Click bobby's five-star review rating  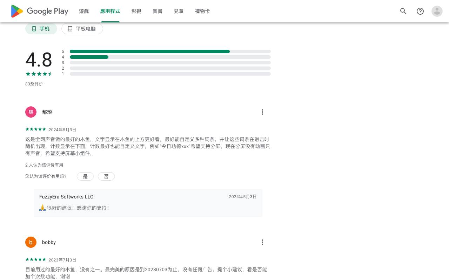pos(36,259)
